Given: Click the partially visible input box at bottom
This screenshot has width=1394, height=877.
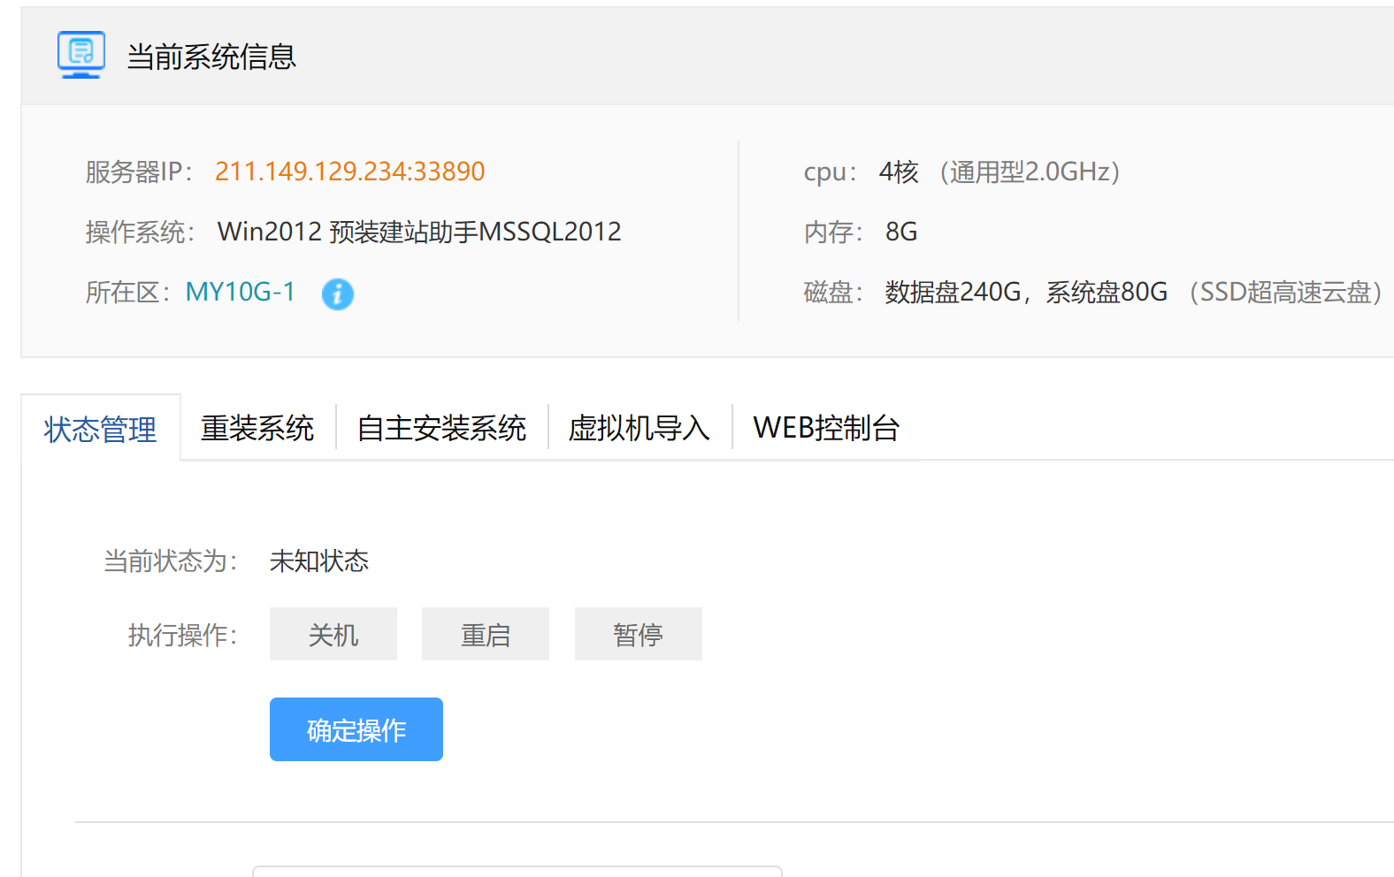Looking at the screenshot, I should (x=517, y=872).
